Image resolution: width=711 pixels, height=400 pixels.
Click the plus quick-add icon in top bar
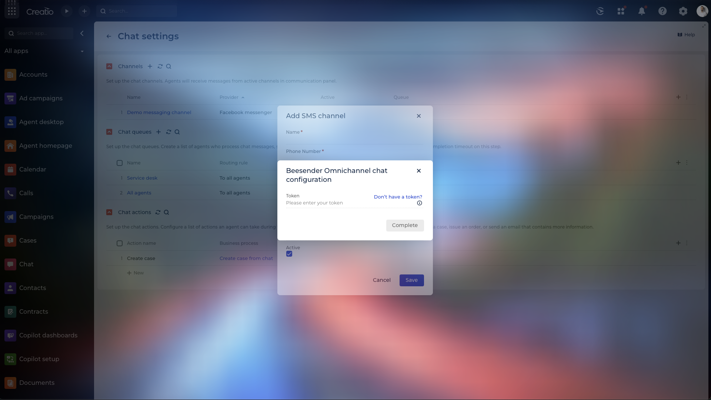[84, 11]
